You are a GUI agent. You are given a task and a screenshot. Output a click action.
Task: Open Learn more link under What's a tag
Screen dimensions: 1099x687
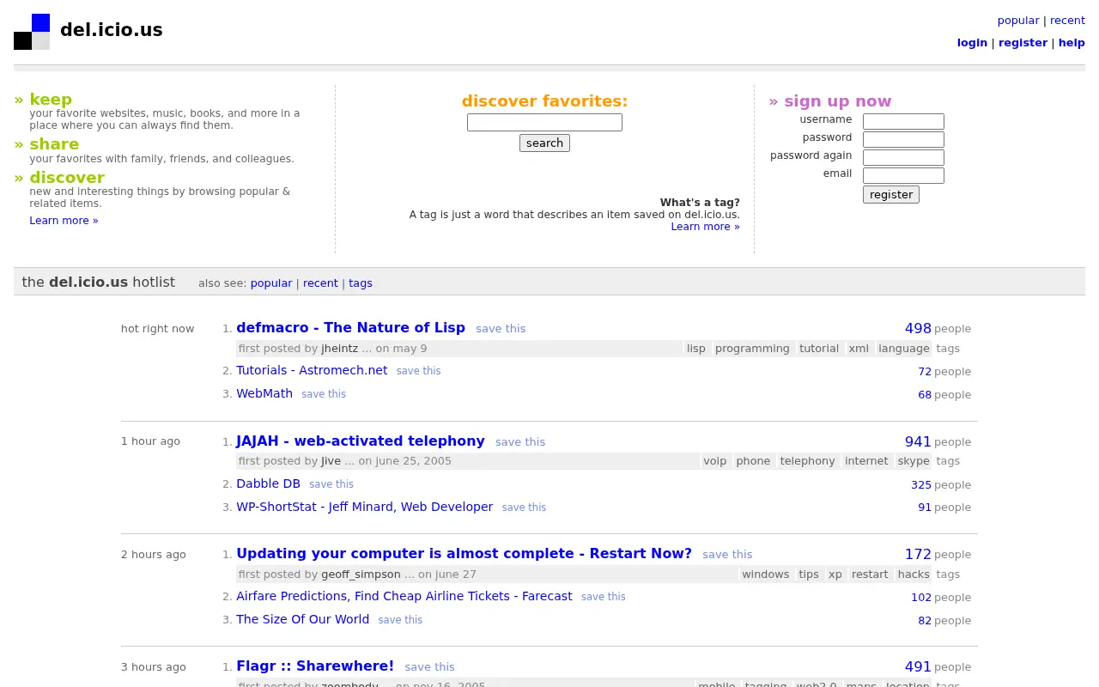coord(705,227)
